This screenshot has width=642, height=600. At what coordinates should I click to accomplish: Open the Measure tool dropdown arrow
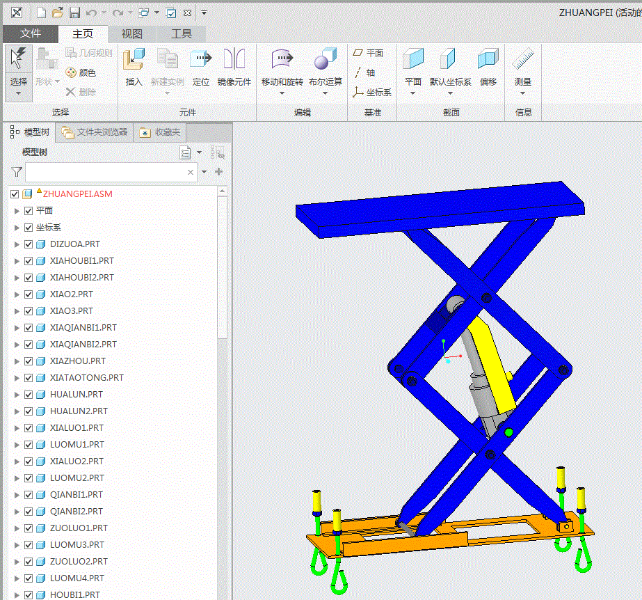(x=522, y=93)
